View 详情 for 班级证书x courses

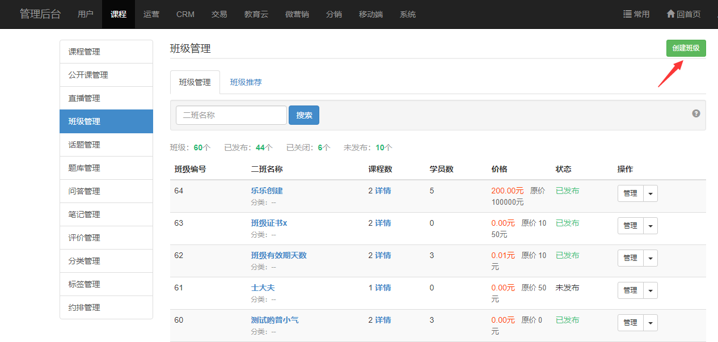click(383, 223)
